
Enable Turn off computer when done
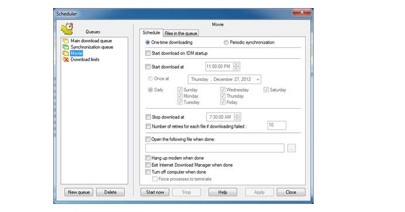click(x=148, y=172)
